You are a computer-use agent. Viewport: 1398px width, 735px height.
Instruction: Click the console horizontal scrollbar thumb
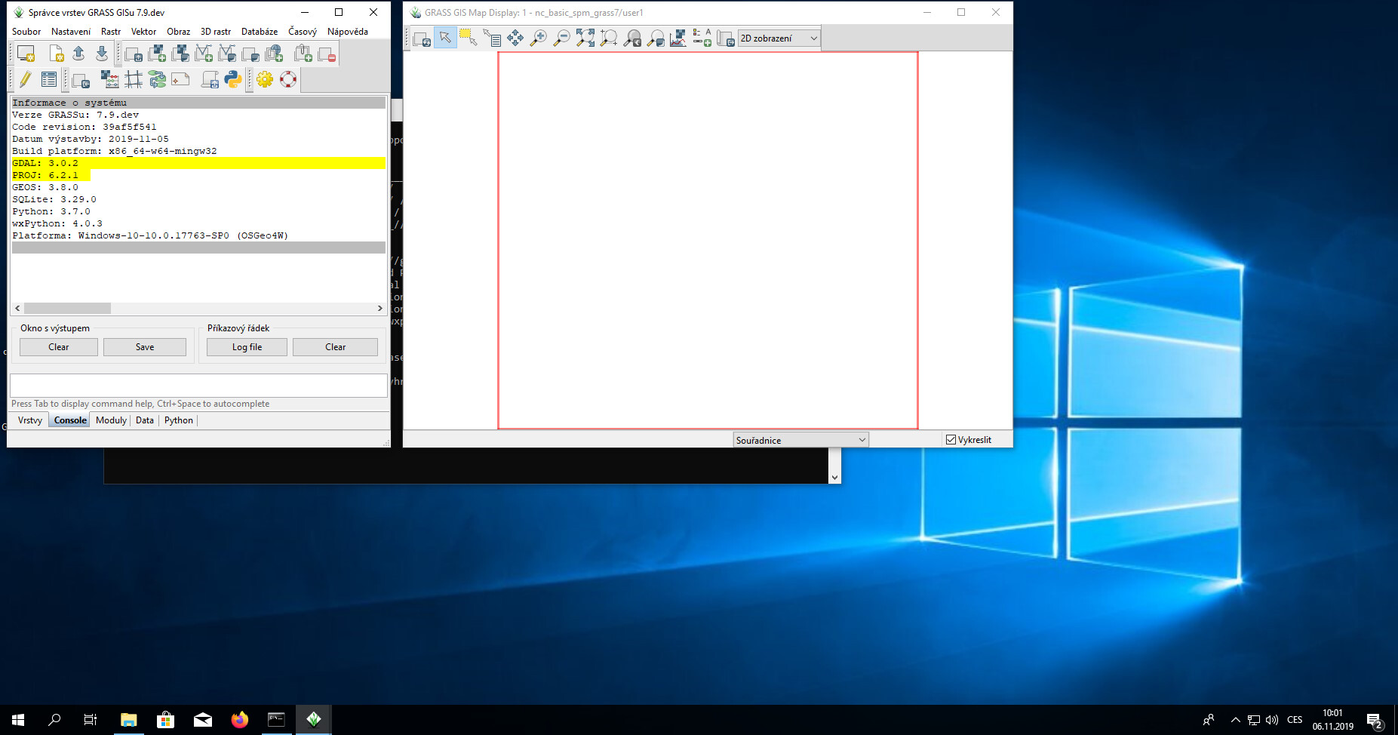(68, 309)
